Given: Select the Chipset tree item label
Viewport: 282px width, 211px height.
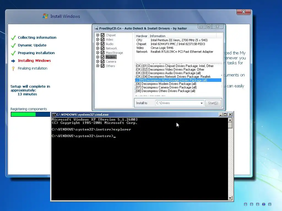Looking at the screenshot, I should tap(111, 35).
